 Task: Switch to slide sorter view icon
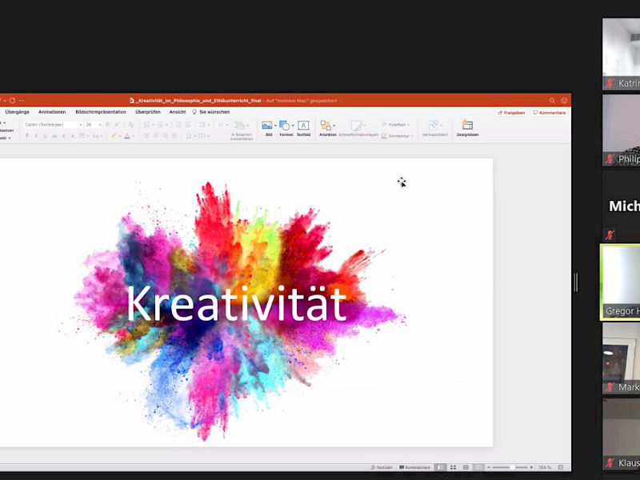click(453, 467)
